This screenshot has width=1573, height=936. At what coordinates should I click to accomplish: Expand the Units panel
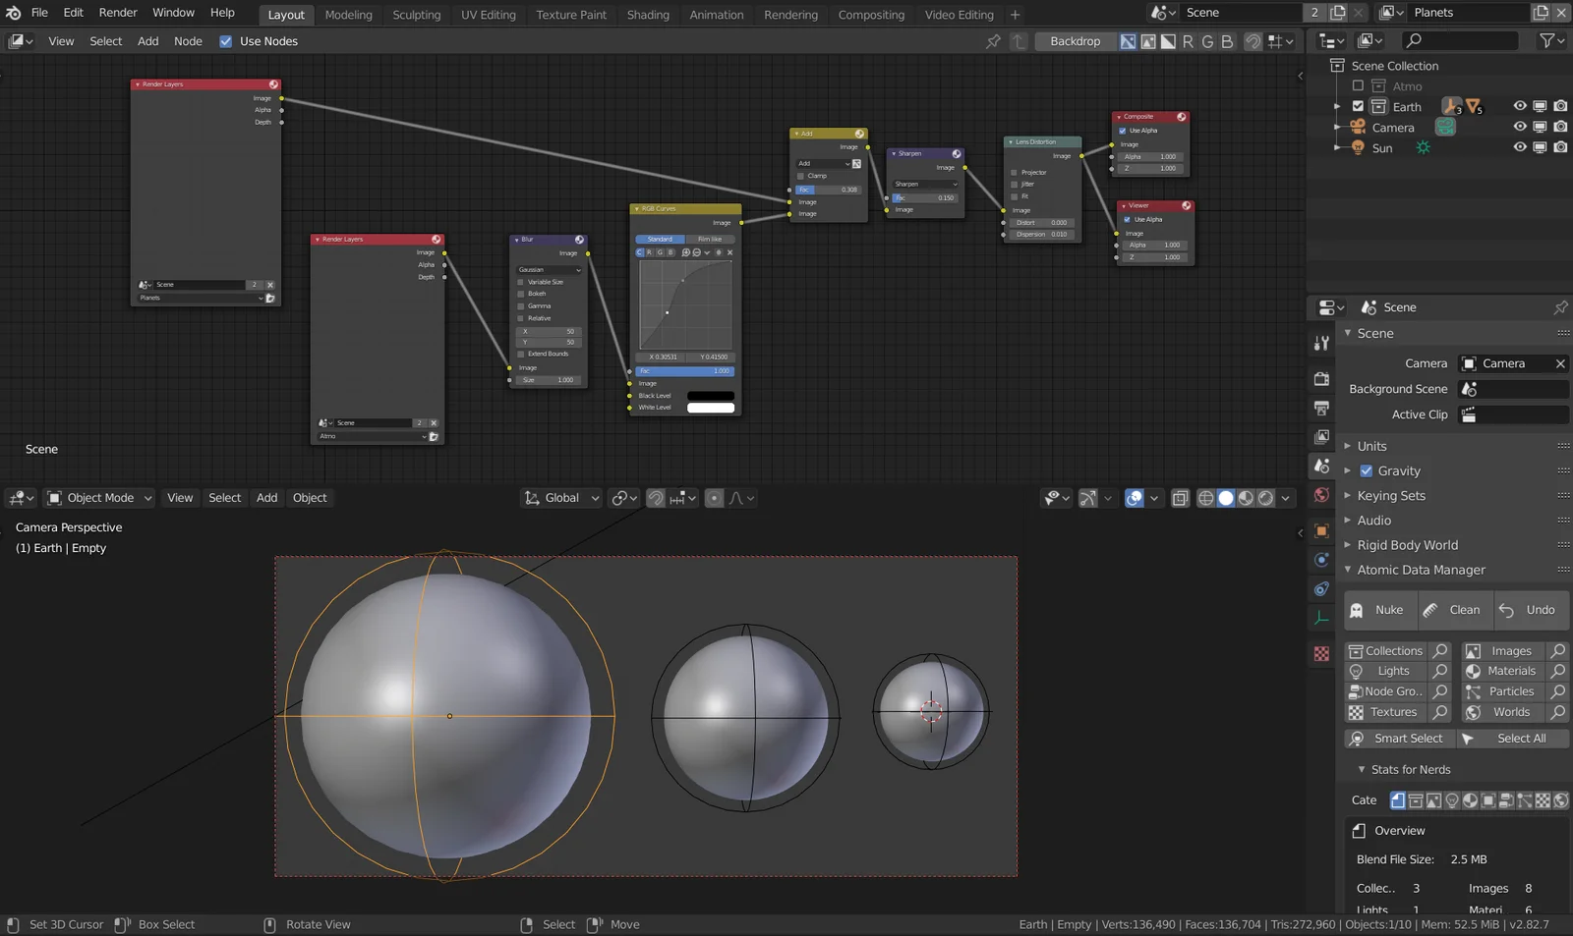(1371, 446)
